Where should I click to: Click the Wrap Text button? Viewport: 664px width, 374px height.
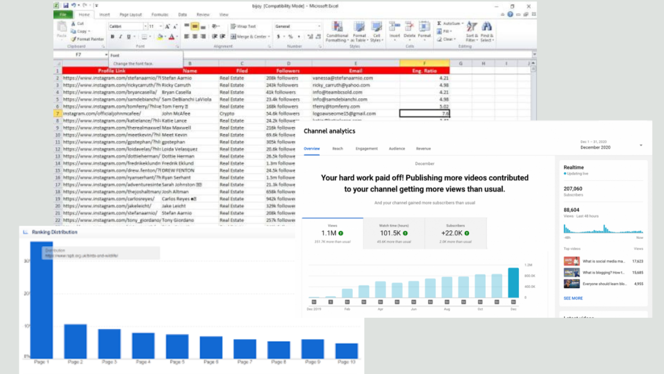point(243,26)
